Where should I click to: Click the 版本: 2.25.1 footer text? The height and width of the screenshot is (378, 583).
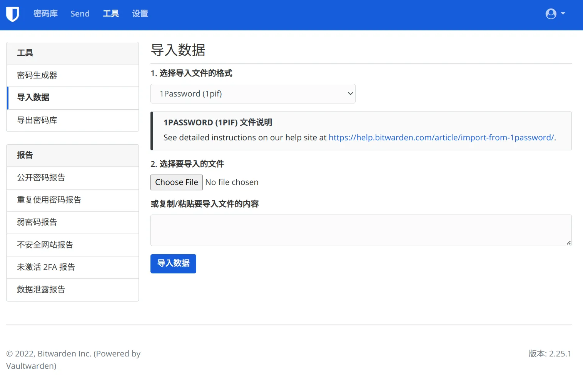click(550, 354)
